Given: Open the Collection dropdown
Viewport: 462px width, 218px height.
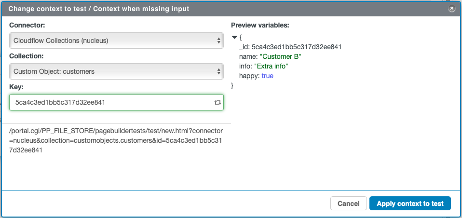Looking at the screenshot, I should click(116, 71).
